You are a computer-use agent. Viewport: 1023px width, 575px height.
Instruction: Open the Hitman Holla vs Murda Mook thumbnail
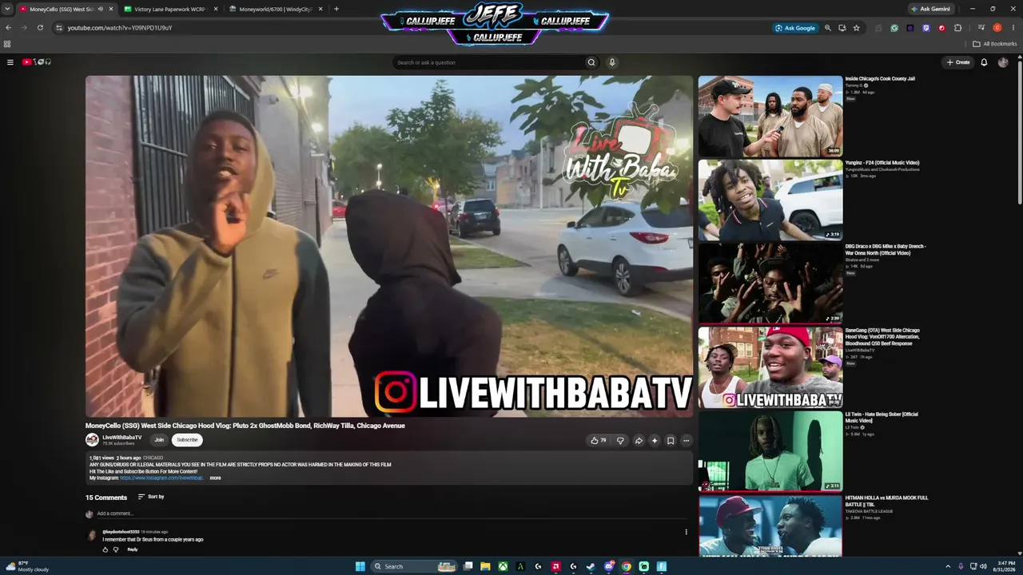(x=770, y=525)
